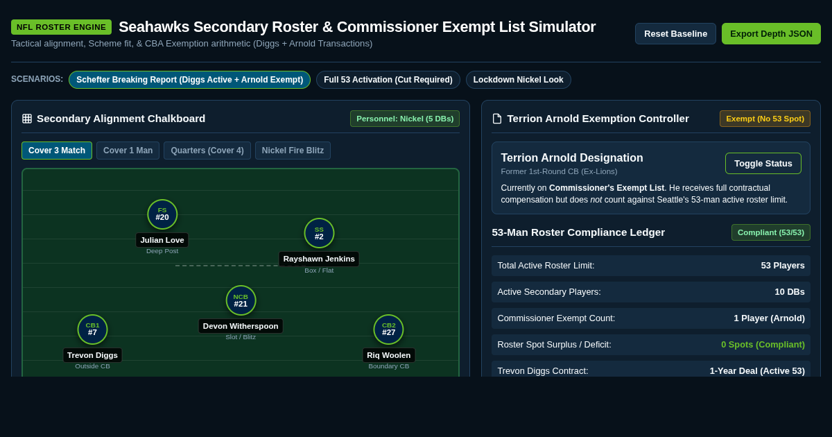Click the Rayshawn Jenkins name label
This screenshot has width=832, height=437.
point(319,259)
